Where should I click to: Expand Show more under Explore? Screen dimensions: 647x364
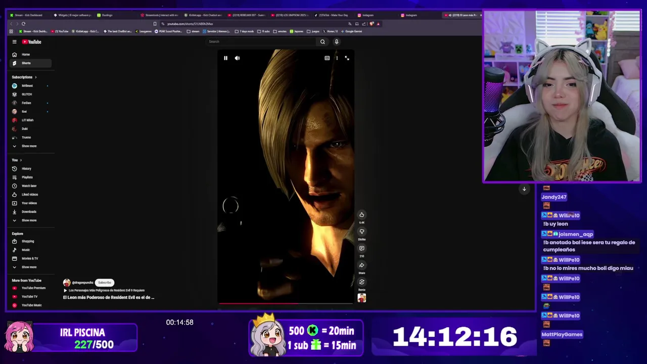click(x=30, y=267)
